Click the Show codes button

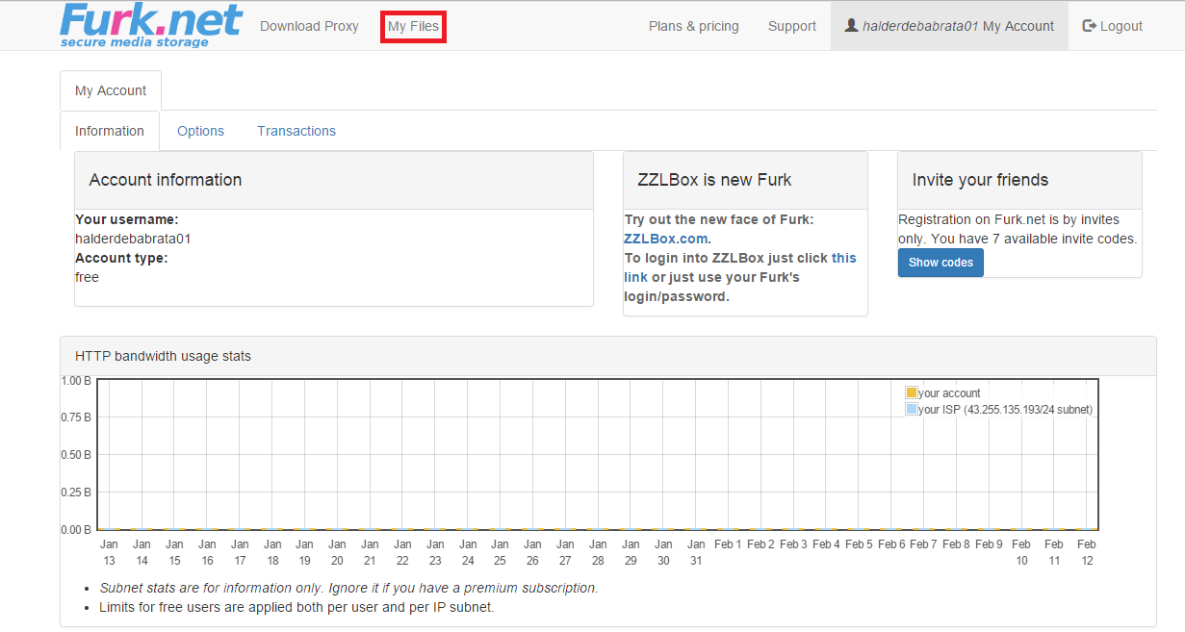coord(940,263)
